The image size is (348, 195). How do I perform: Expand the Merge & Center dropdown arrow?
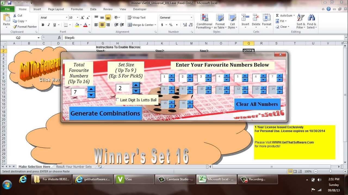coord(155,25)
